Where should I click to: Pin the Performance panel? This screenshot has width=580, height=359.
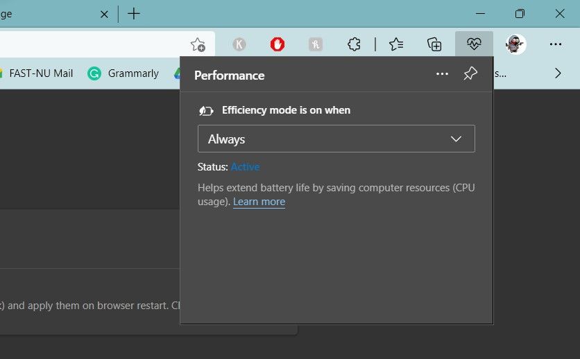point(470,75)
